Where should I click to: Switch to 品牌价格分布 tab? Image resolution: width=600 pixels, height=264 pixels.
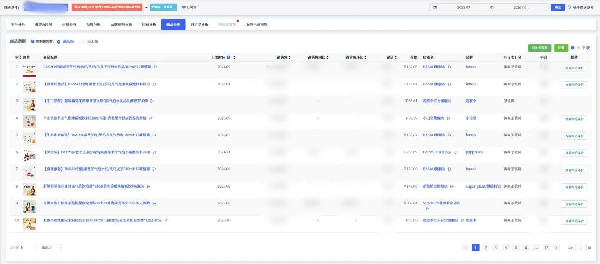(x=121, y=24)
